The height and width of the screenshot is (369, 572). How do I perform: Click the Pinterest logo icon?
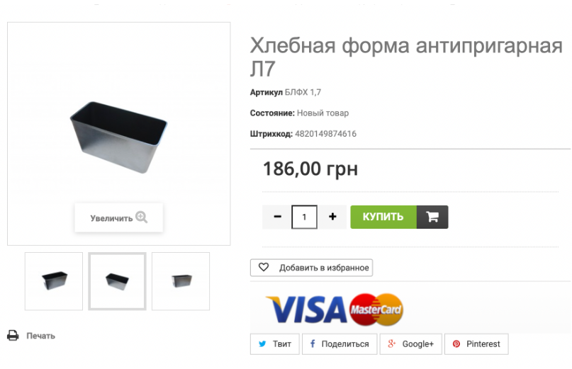coord(456,344)
